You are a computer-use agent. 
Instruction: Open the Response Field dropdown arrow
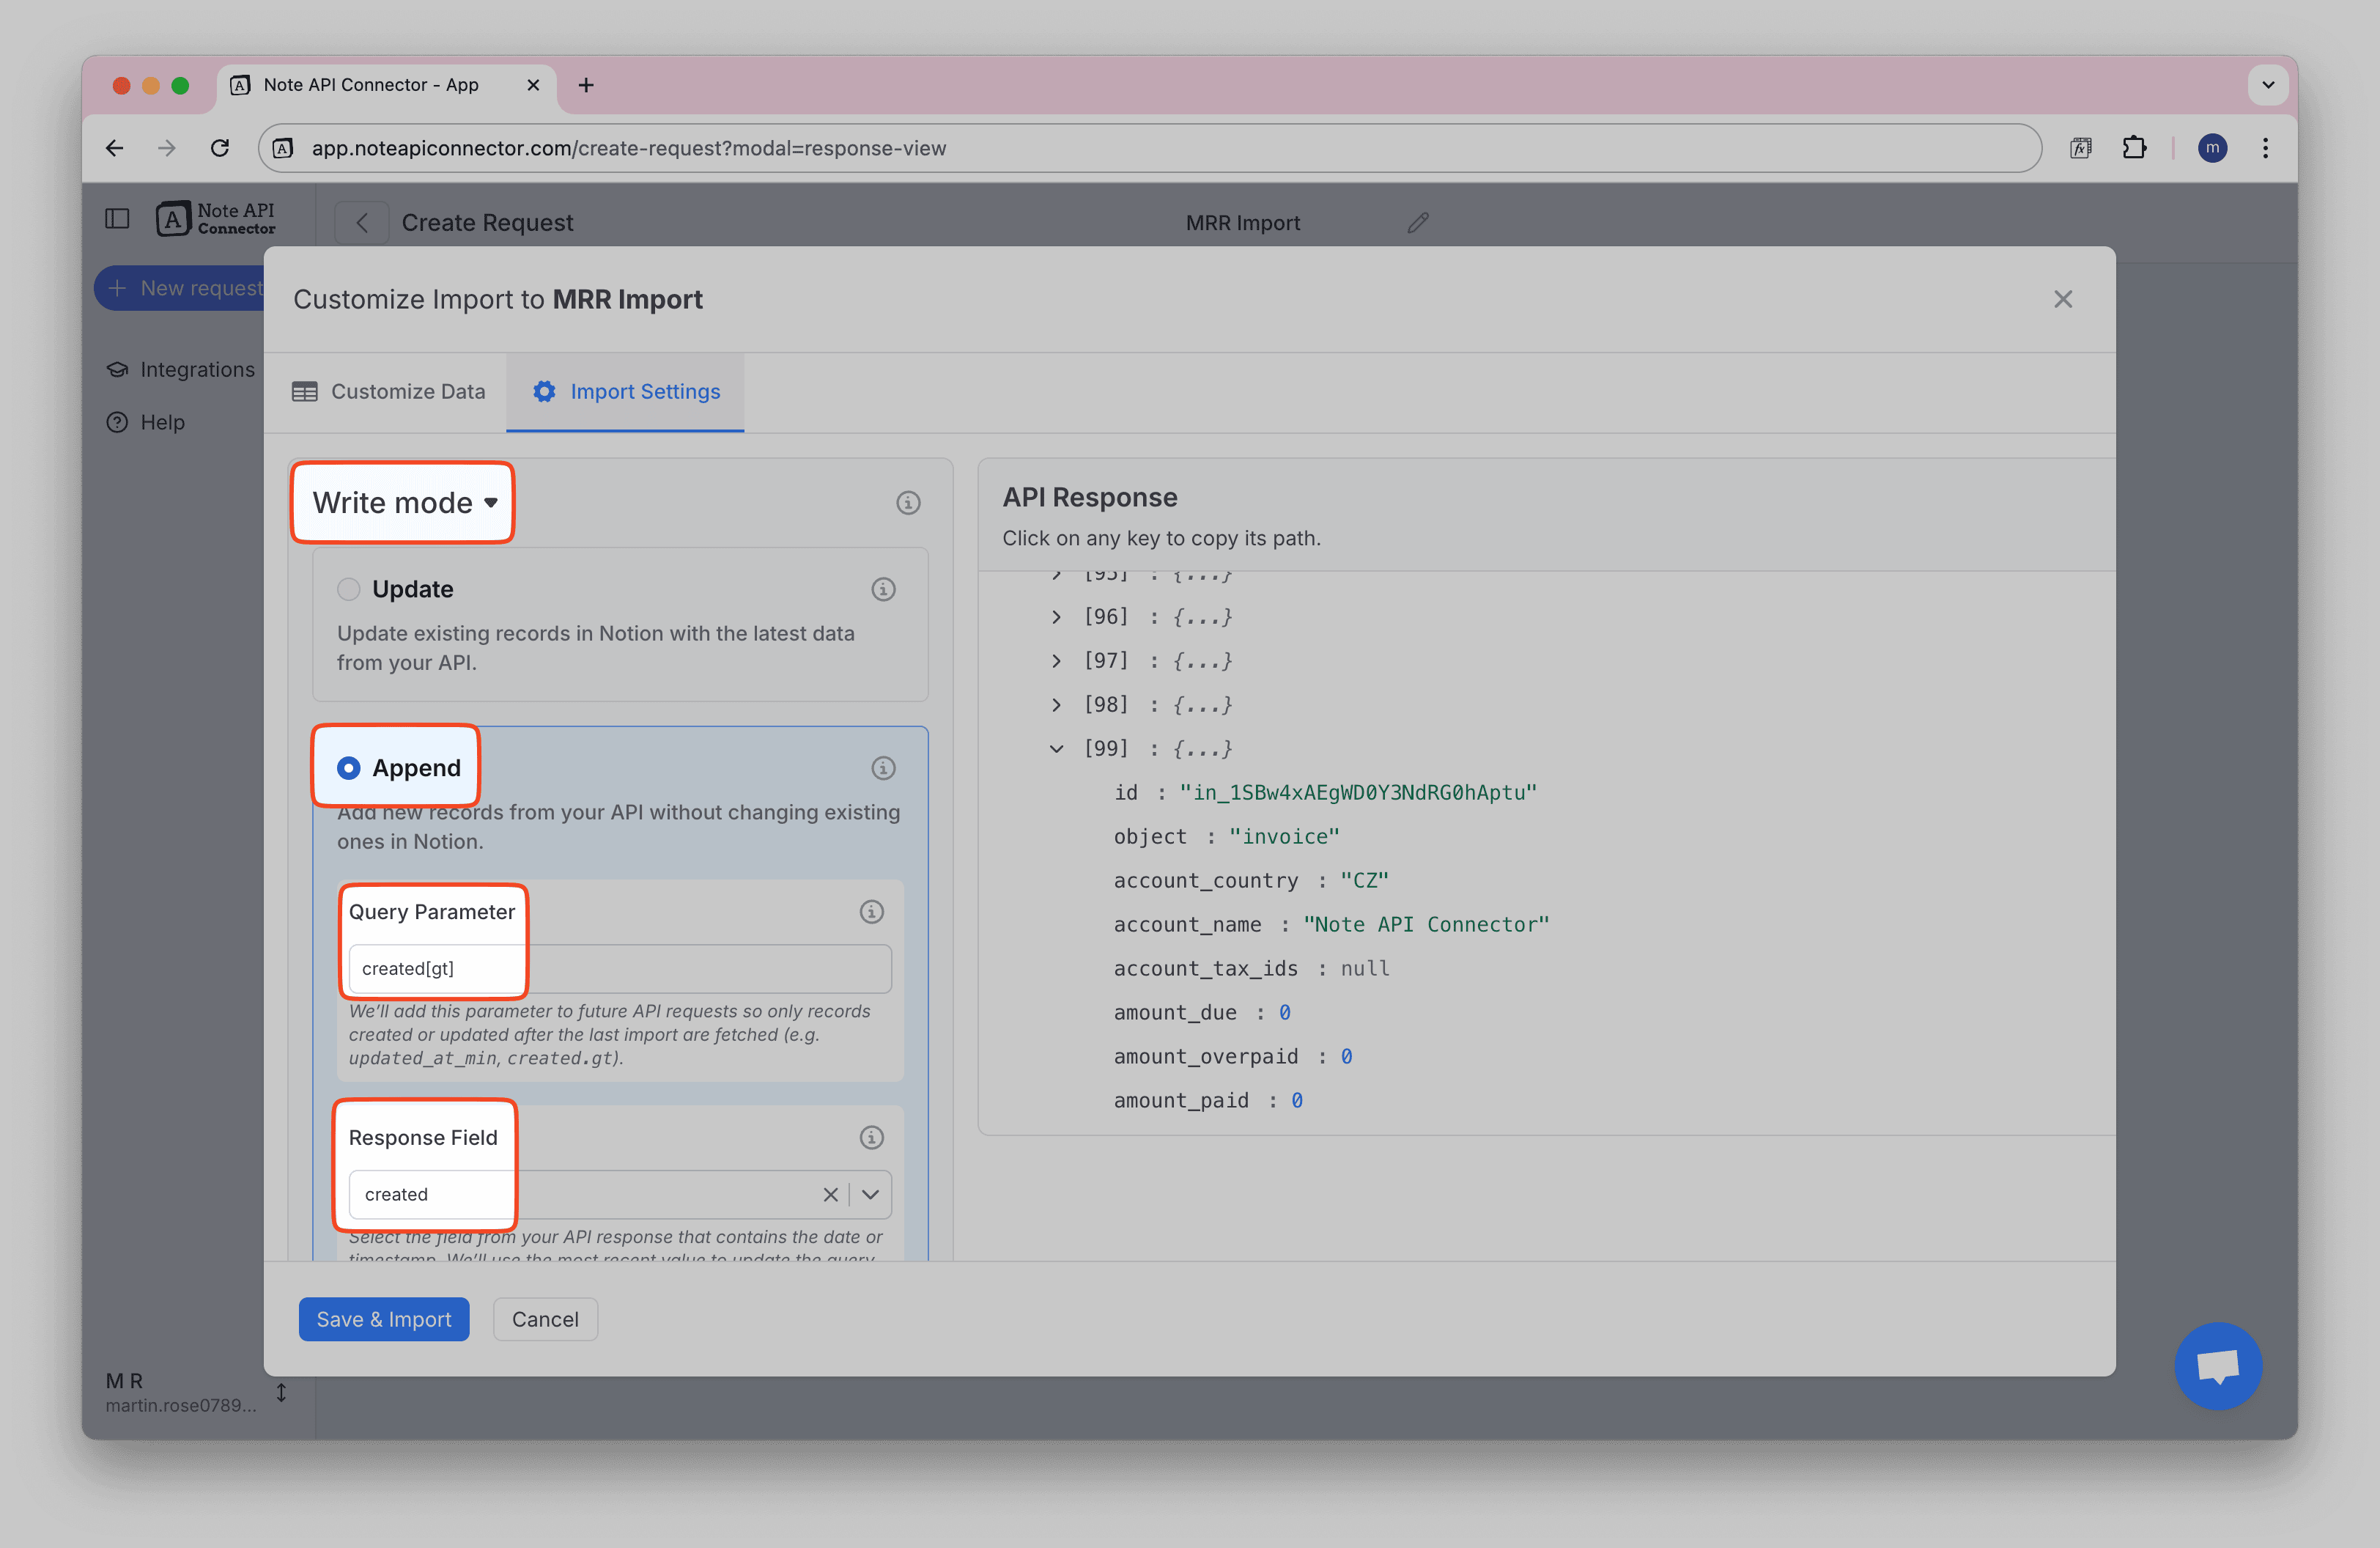click(x=870, y=1195)
